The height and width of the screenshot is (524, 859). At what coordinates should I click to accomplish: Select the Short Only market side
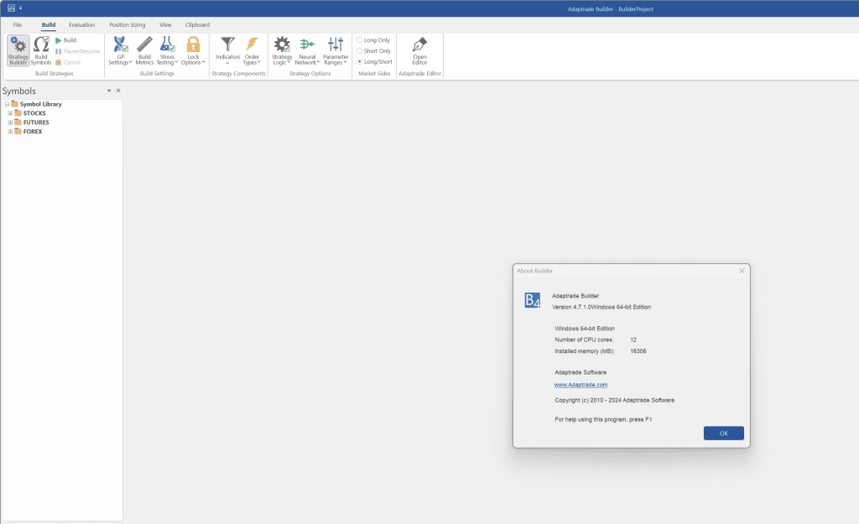click(361, 51)
